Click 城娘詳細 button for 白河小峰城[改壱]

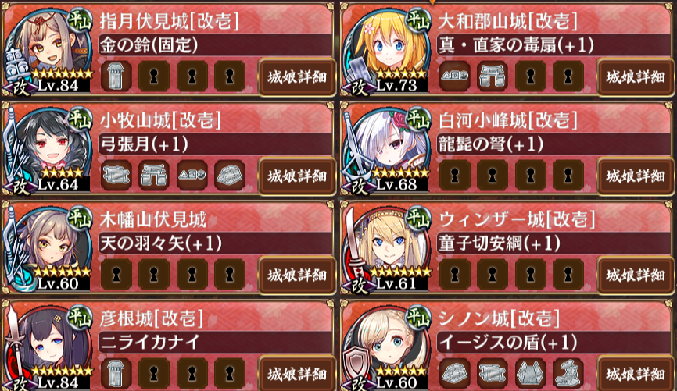tap(636, 176)
